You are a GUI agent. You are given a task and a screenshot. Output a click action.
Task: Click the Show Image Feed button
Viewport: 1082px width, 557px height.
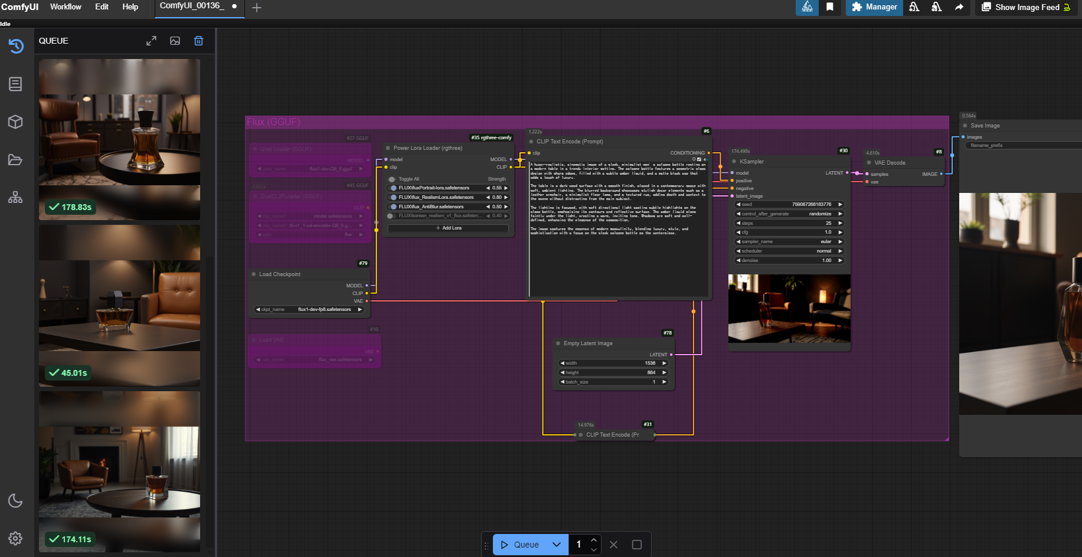tap(1026, 7)
